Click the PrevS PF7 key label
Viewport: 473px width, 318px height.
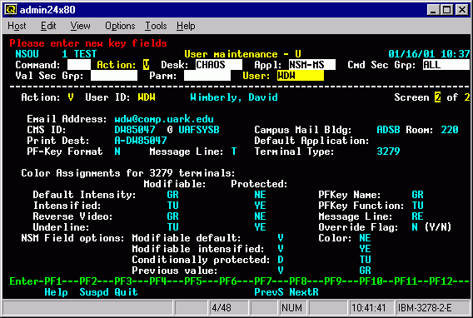269,292
